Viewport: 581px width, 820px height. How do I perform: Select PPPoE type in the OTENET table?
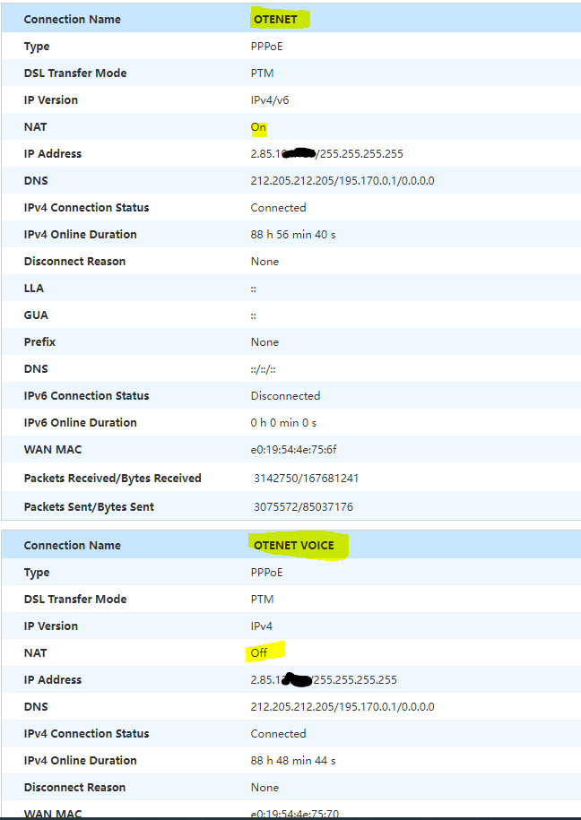267,46
